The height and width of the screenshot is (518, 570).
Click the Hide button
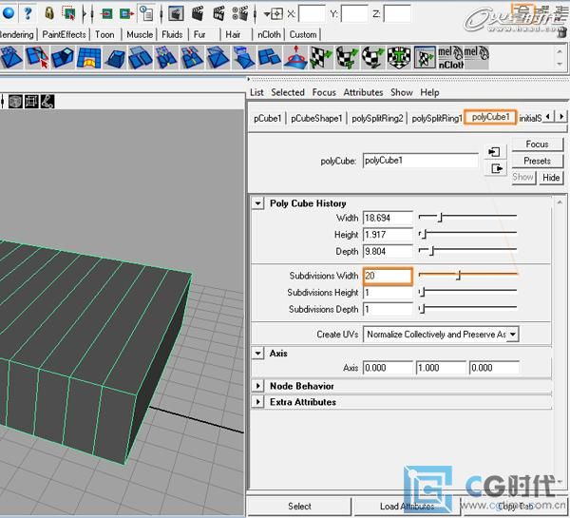click(551, 178)
